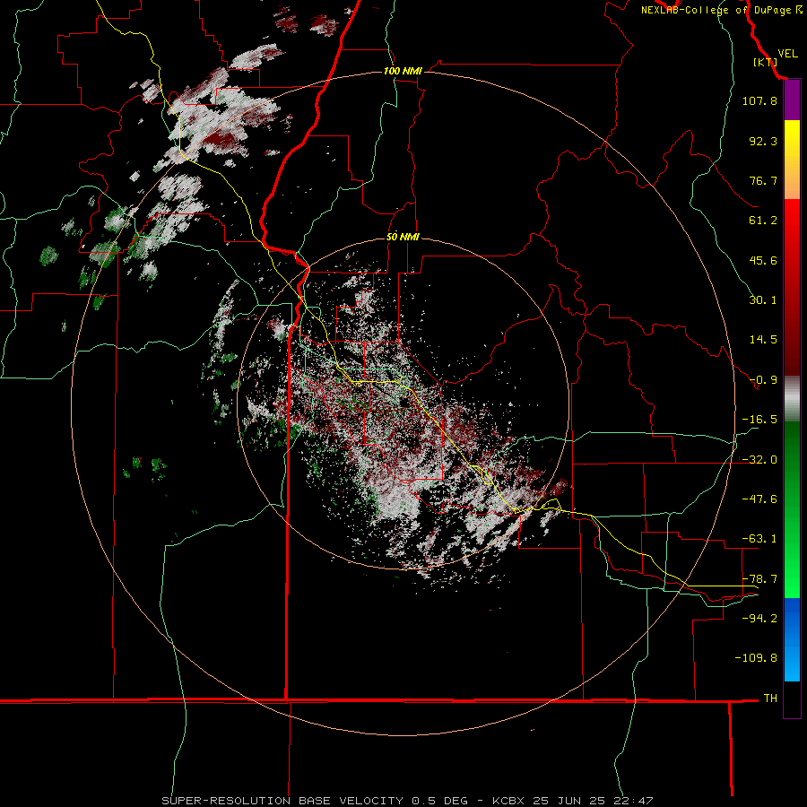Select the 61.2 velocity scale value
Screen dimensions: 807x807
763,221
